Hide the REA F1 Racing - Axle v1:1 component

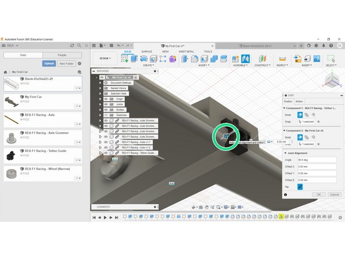point(106,142)
